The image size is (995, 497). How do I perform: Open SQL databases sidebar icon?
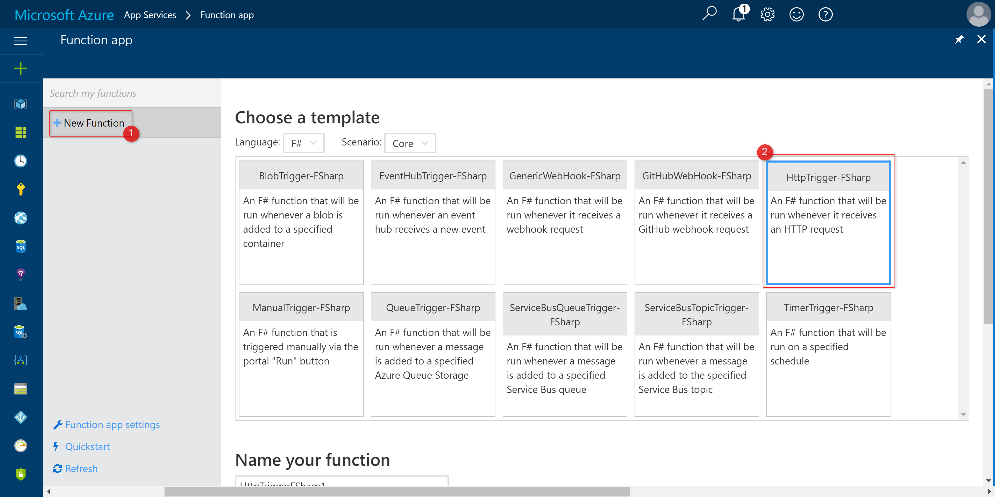tap(20, 247)
